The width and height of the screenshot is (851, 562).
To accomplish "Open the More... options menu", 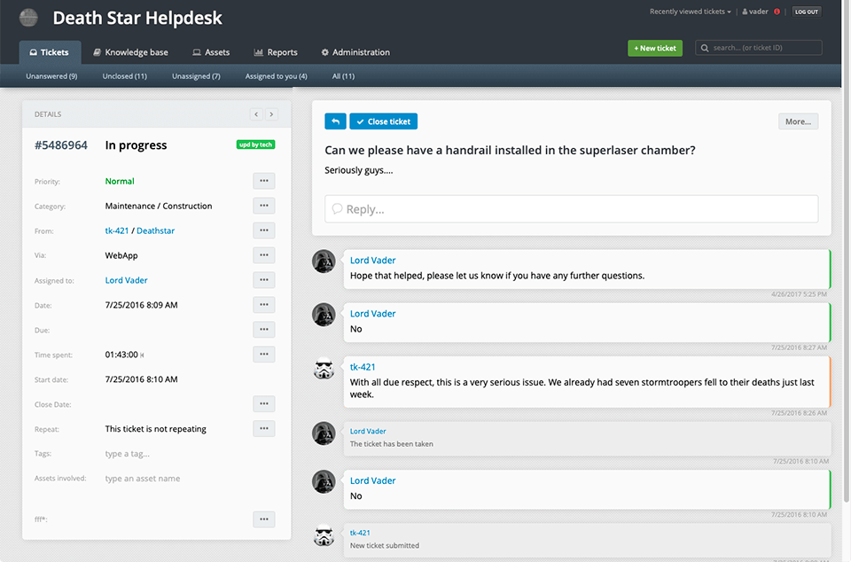I will 797,121.
